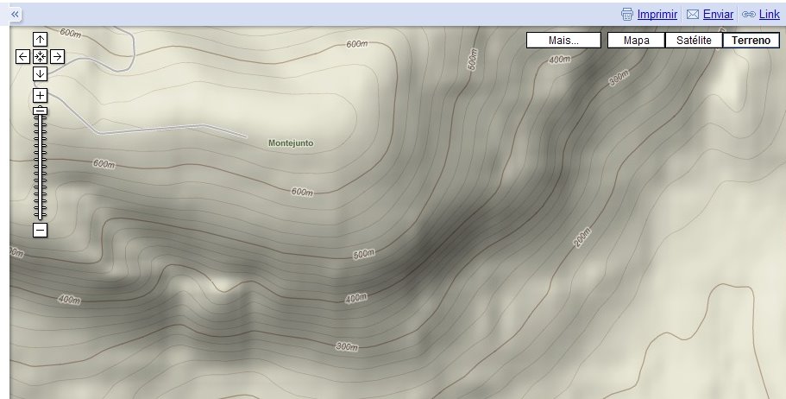786x399 pixels.
Task: Zoom in with the plus button
Action: pos(40,95)
